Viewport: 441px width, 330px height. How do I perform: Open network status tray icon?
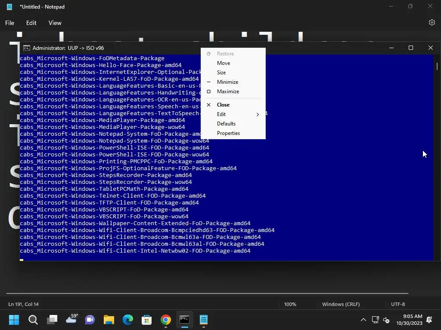click(x=375, y=320)
